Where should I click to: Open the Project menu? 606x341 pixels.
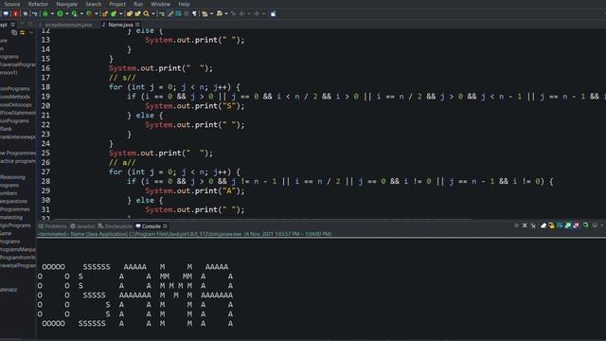pyautogui.click(x=117, y=4)
